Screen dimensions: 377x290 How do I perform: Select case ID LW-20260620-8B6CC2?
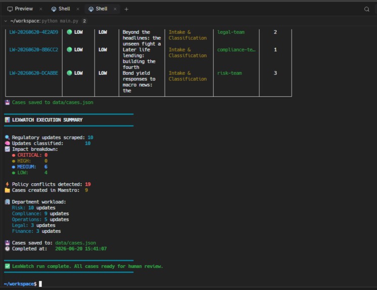coord(34,50)
